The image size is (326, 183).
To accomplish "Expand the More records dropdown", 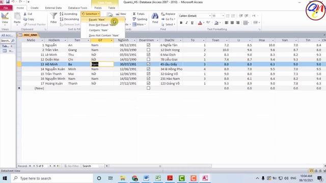I will [139, 24].
